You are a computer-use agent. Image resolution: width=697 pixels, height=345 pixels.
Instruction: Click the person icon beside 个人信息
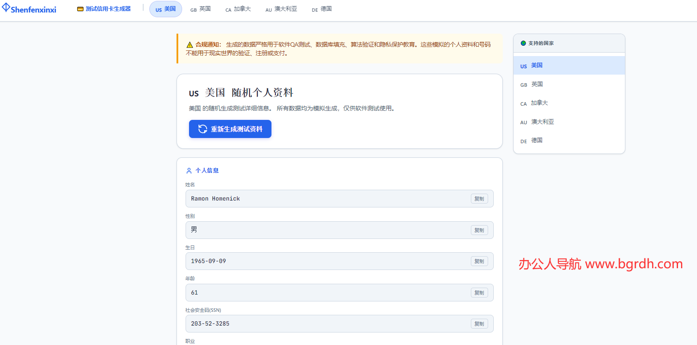coord(189,171)
